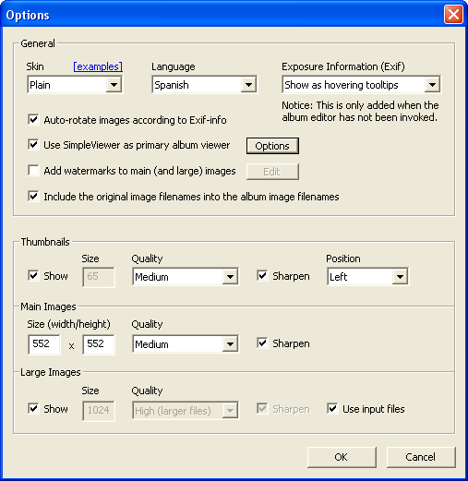This screenshot has height=481, width=468.
Task: Click the Main Images width input field
Action: coord(44,344)
